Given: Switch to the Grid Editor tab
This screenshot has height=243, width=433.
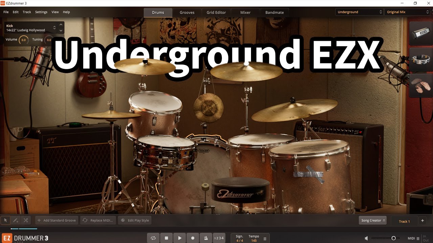Looking at the screenshot, I should tap(216, 12).
